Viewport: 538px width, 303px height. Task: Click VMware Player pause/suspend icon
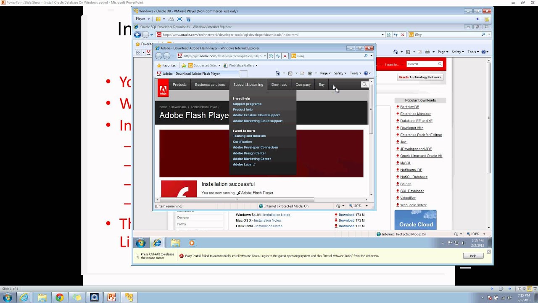pos(158,19)
